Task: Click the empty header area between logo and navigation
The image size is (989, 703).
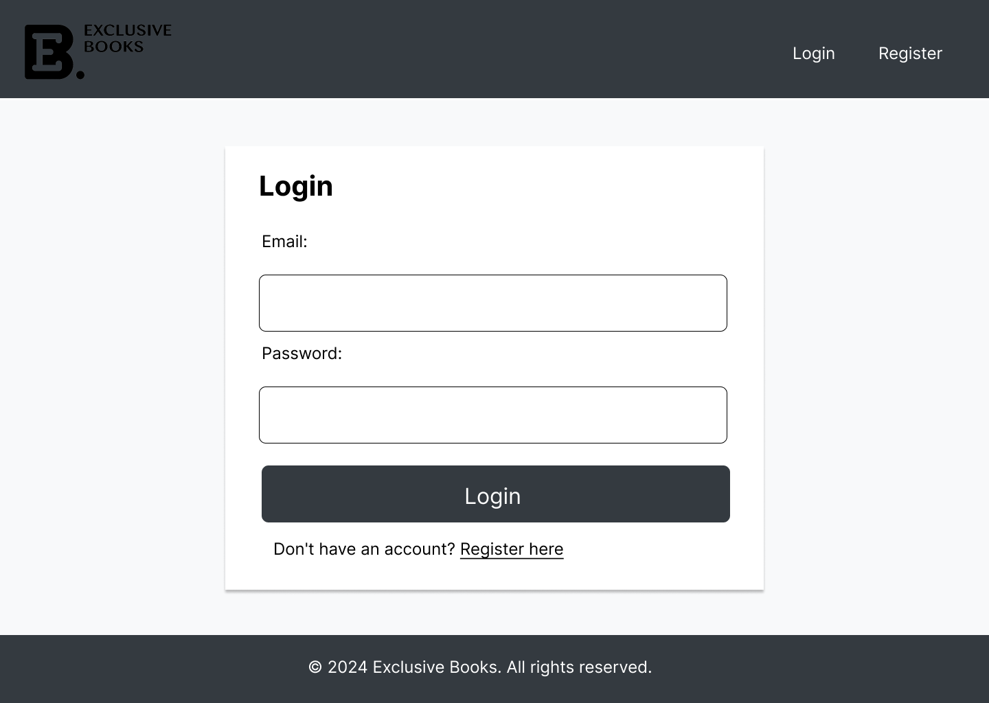Action: [x=481, y=49]
